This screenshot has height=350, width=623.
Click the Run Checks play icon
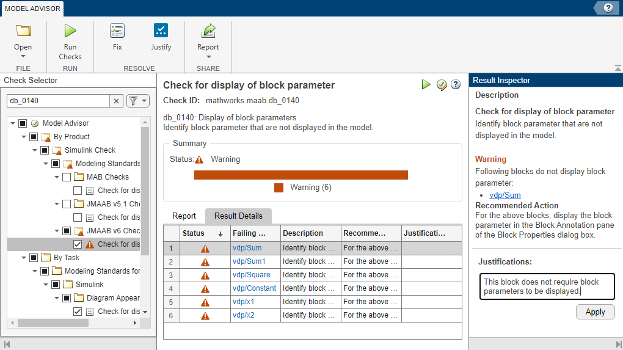[70, 31]
